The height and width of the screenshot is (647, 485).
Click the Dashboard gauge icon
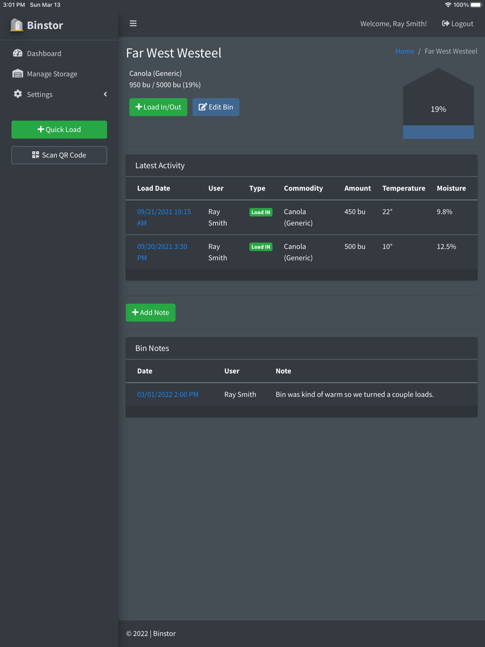(18, 53)
